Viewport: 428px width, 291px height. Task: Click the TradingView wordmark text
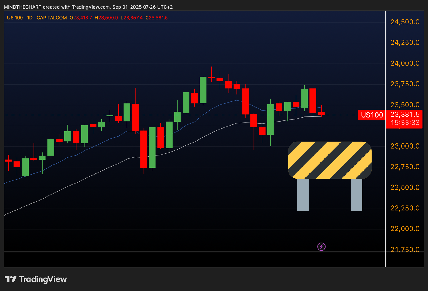coord(43,279)
